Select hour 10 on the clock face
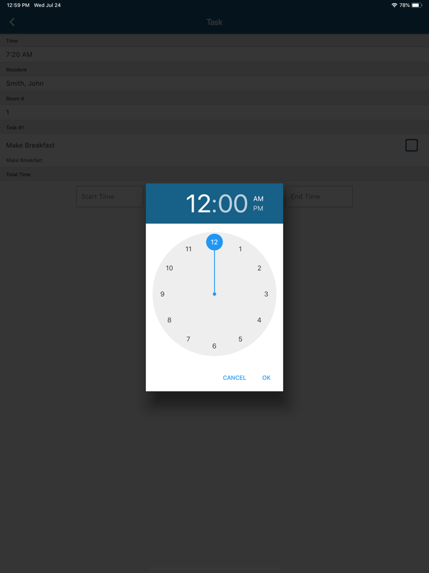This screenshot has width=429, height=573. point(169,268)
